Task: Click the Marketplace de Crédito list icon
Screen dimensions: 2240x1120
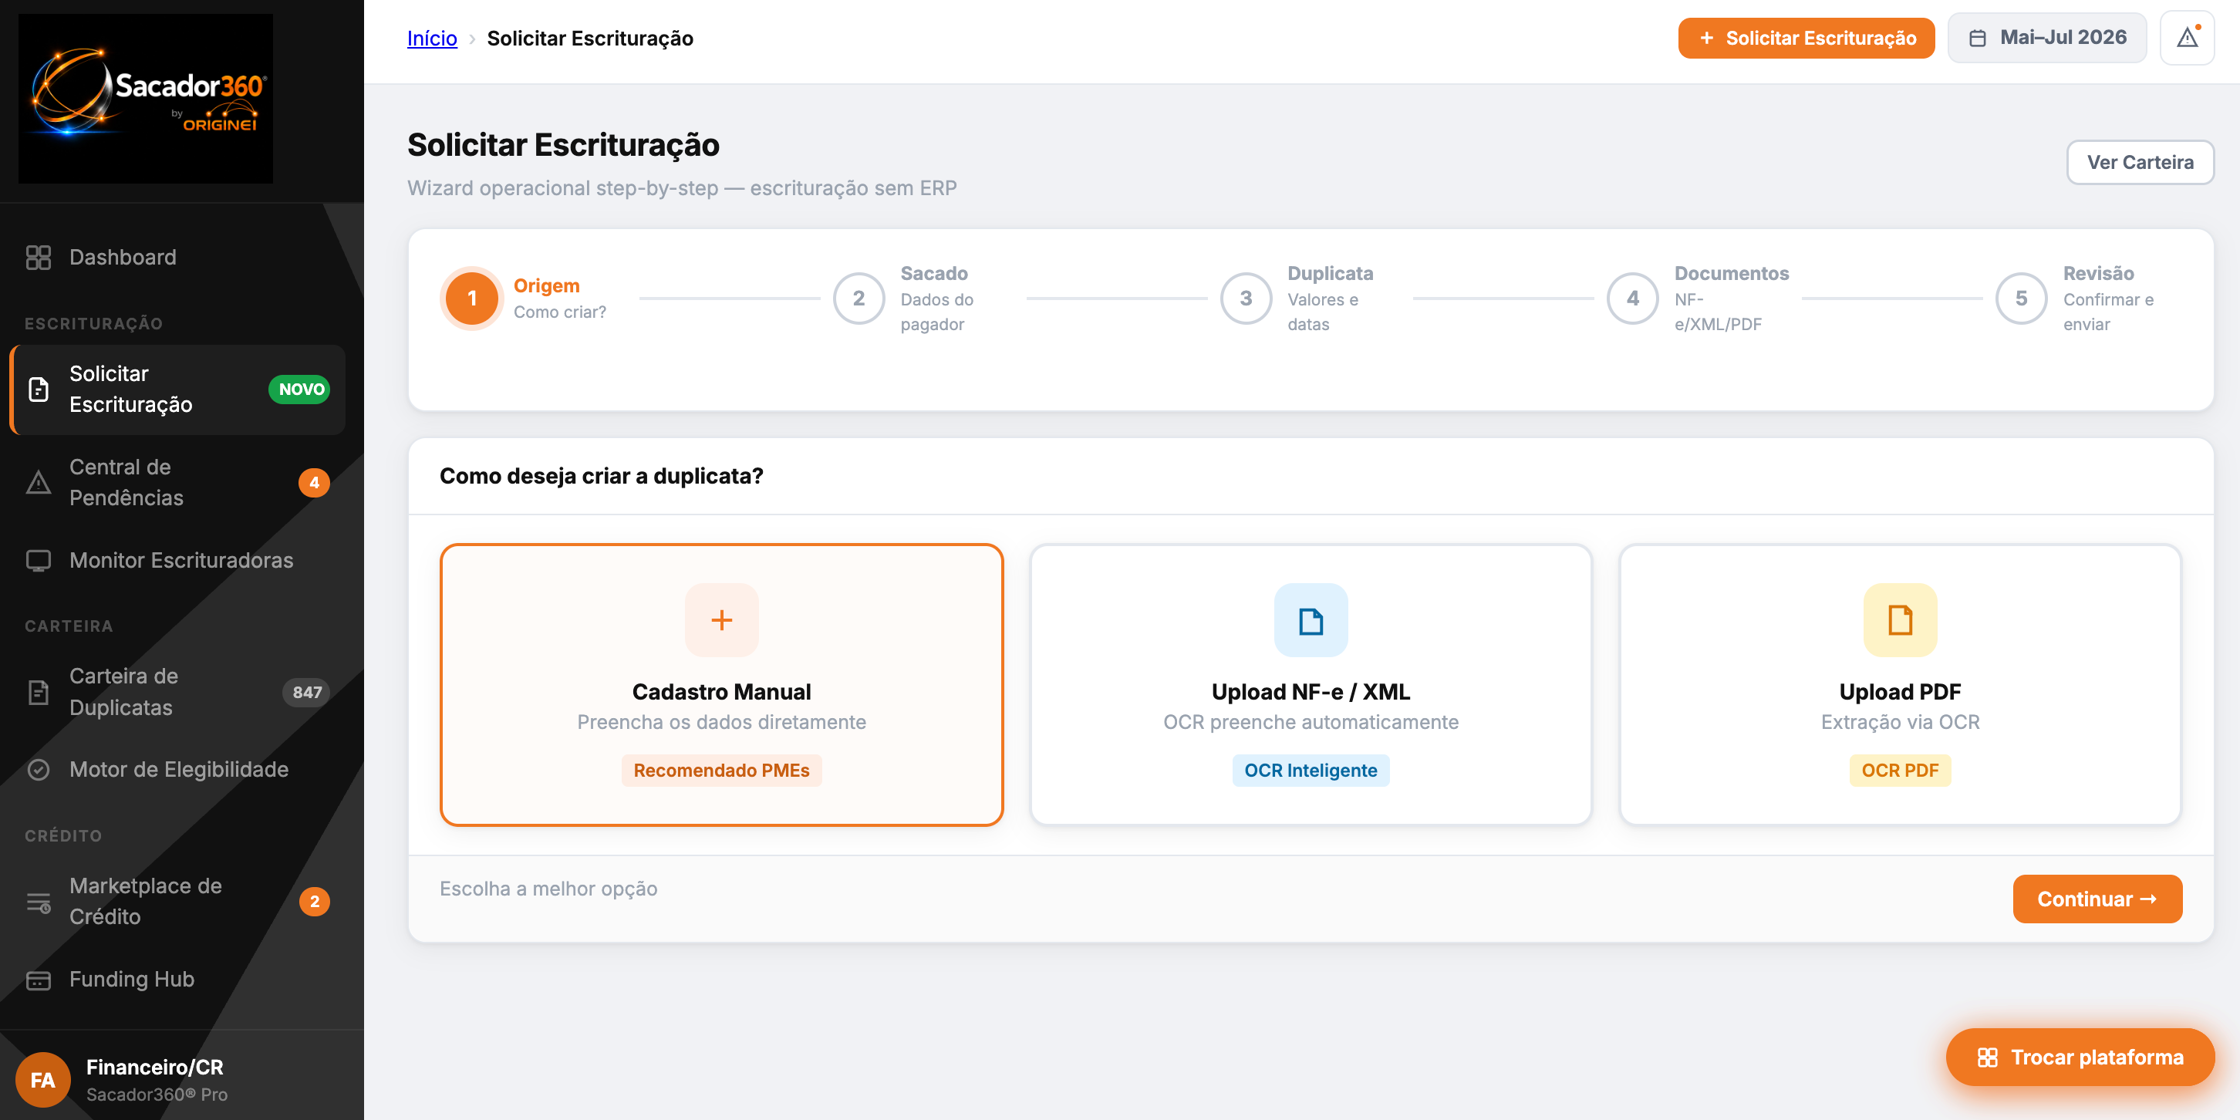Action: [x=39, y=902]
